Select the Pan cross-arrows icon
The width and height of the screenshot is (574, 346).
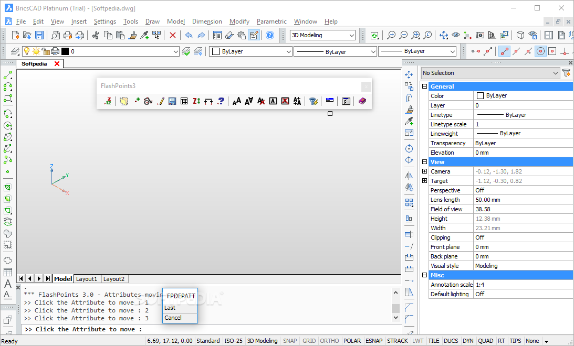point(443,35)
